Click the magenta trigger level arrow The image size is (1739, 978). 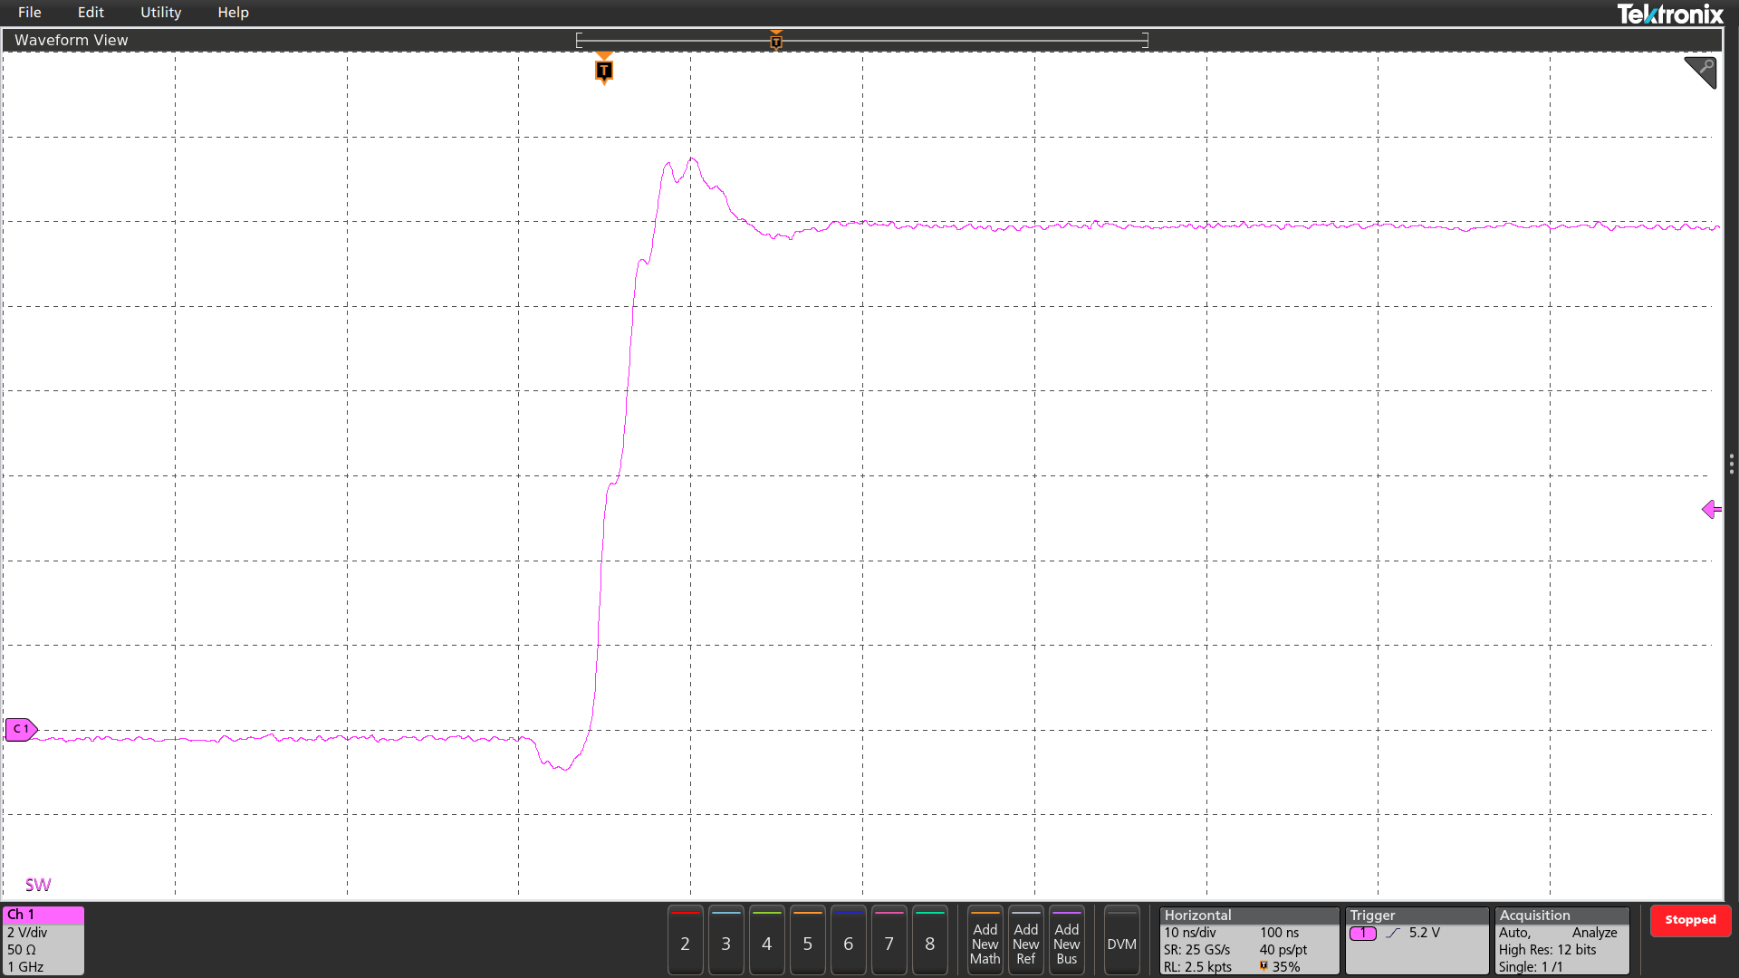(1711, 510)
